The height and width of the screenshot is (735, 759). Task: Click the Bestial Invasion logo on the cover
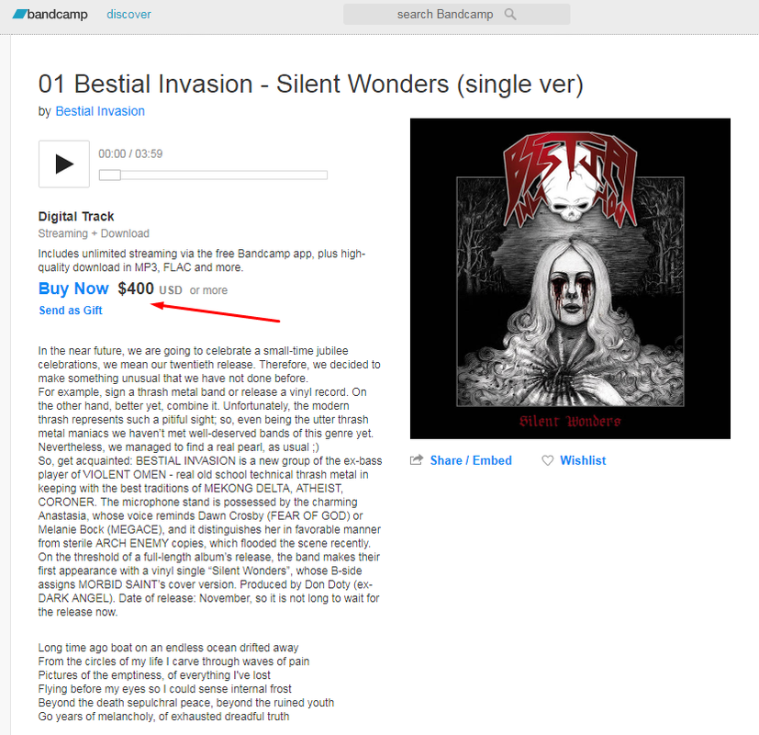tap(570, 178)
